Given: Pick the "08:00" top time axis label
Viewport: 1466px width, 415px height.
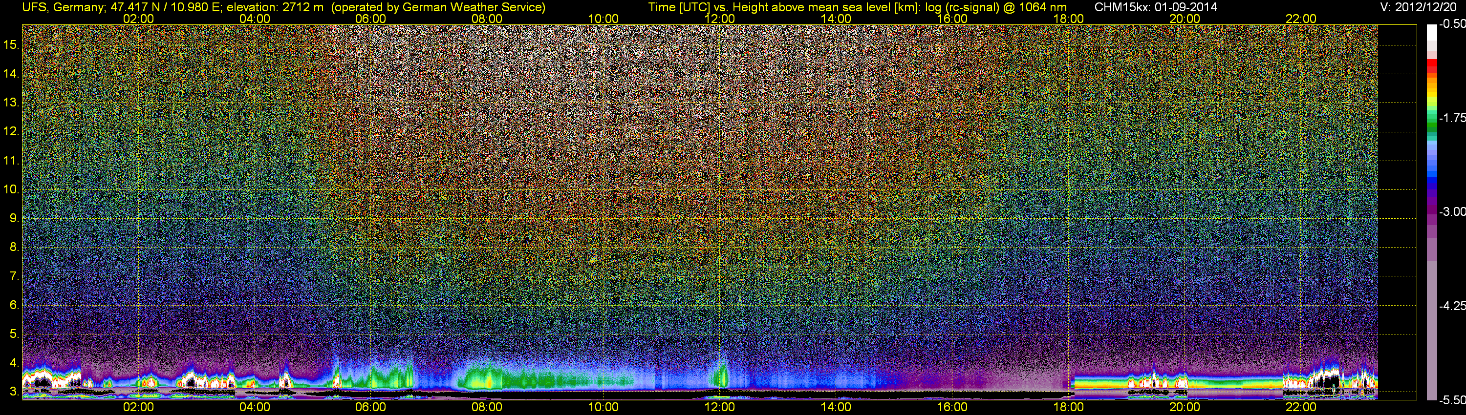Looking at the screenshot, I should point(487,19).
